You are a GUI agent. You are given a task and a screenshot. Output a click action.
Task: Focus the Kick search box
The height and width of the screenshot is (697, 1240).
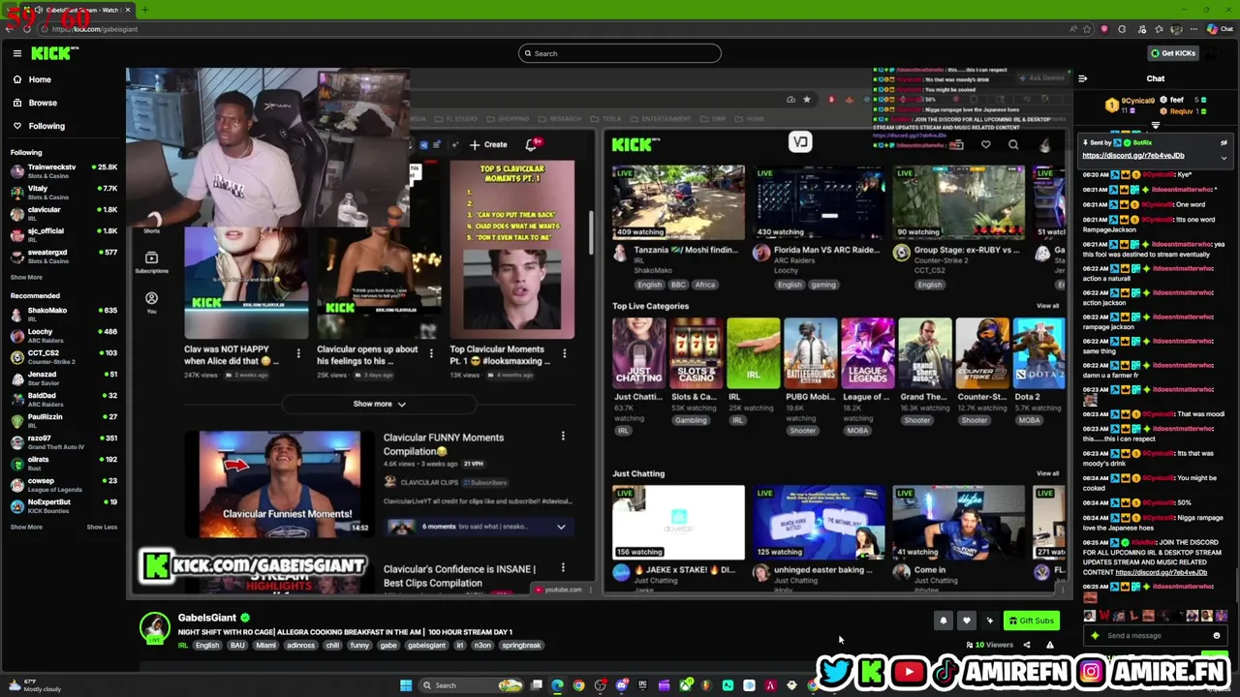click(620, 53)
